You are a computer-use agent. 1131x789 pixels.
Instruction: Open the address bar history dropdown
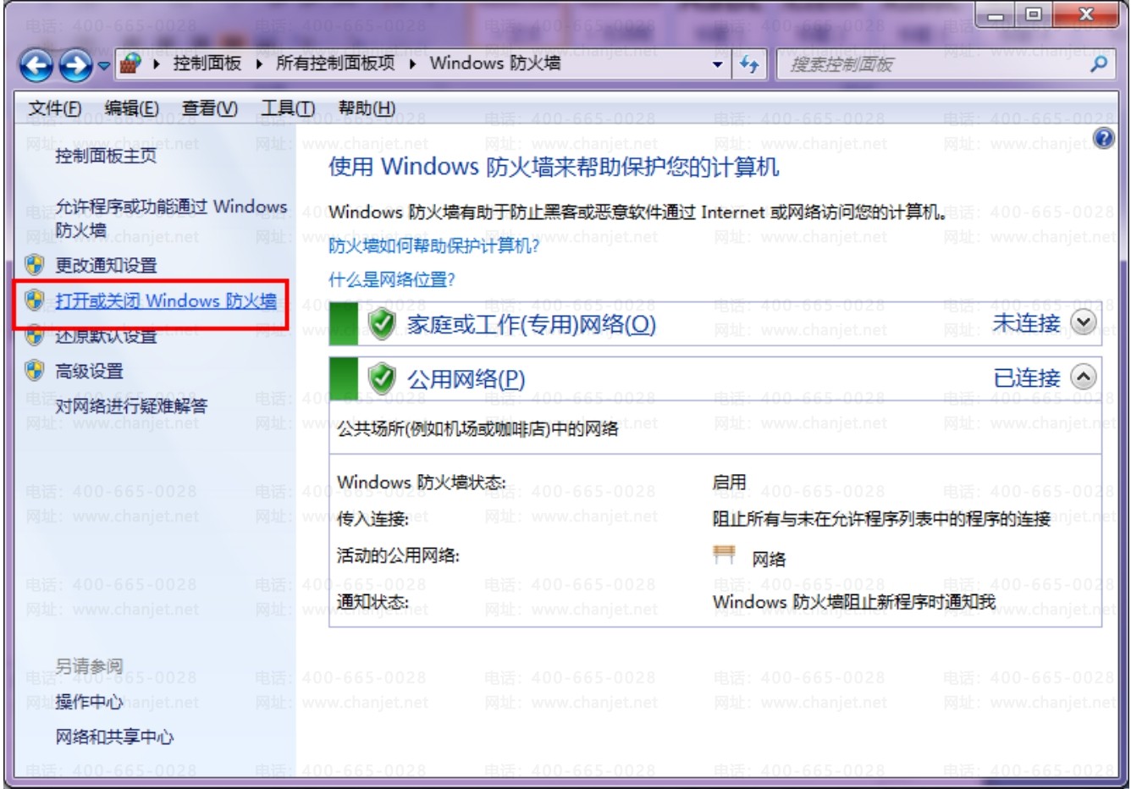click(718, 64)
